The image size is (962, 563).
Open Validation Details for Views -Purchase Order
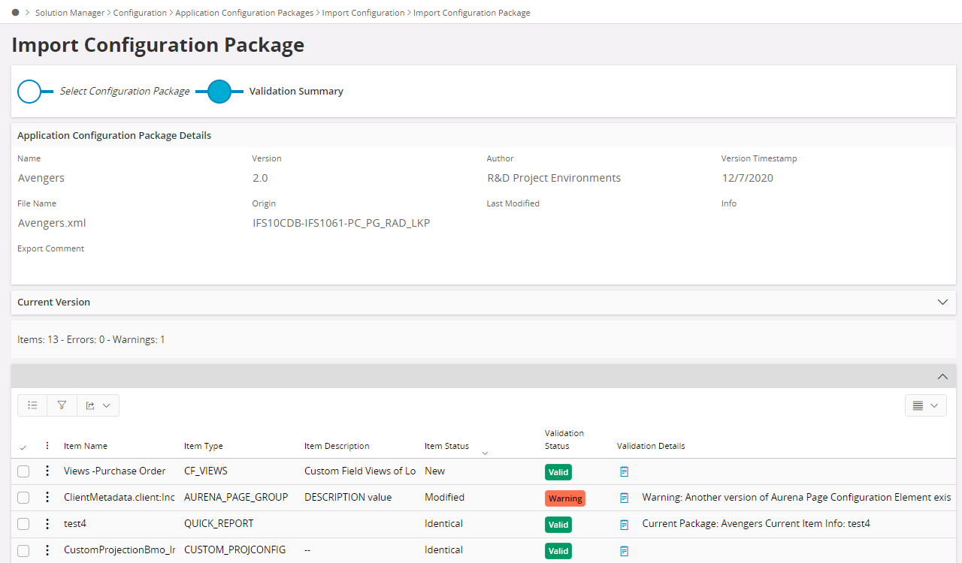point(624,471)
